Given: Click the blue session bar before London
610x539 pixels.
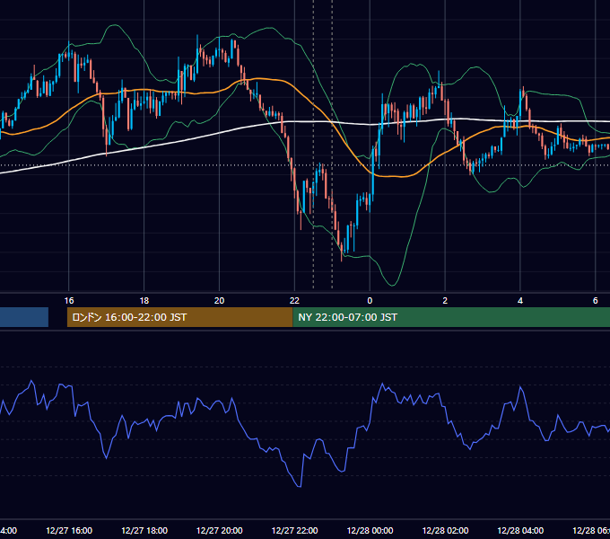Looking at the screenshot, I should pos(24,317).
